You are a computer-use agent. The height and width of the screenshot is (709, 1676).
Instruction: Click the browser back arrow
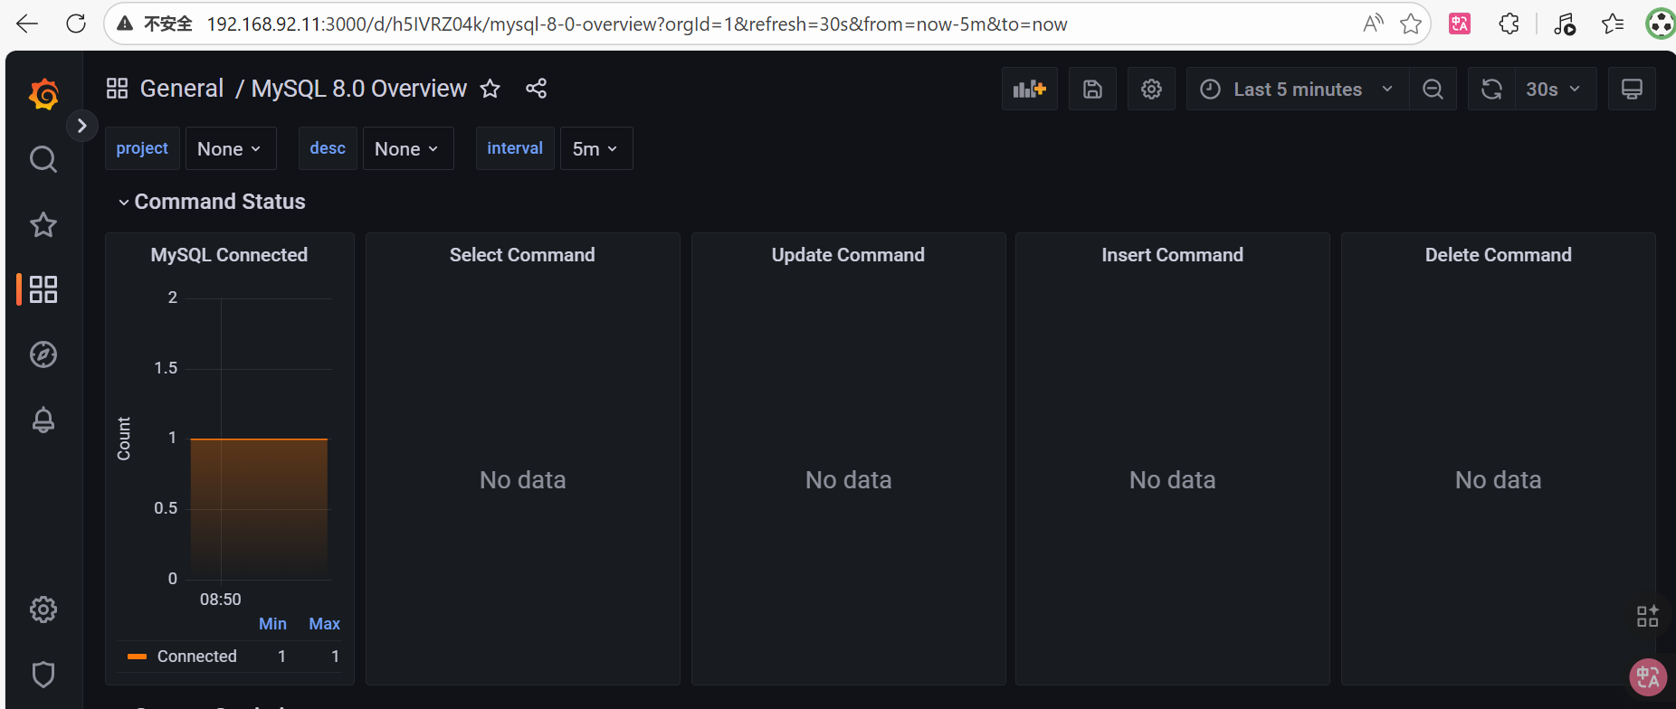(27, 24)
